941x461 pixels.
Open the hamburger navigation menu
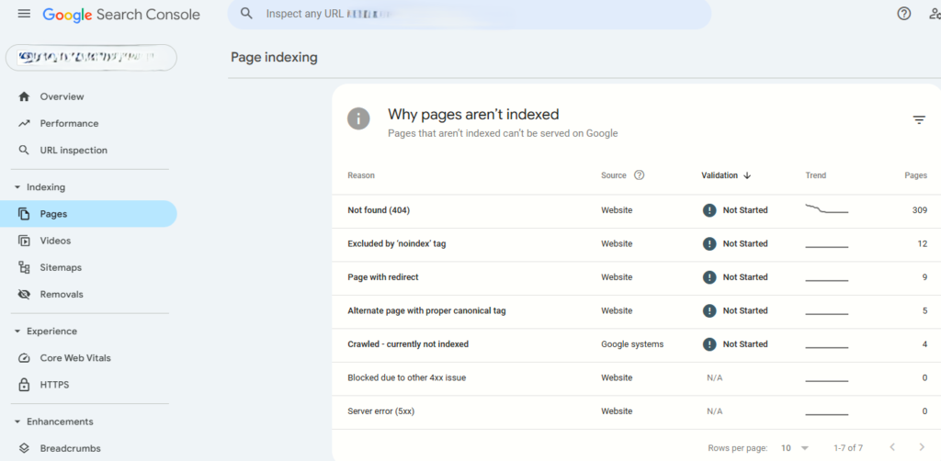tap(24, 14)
